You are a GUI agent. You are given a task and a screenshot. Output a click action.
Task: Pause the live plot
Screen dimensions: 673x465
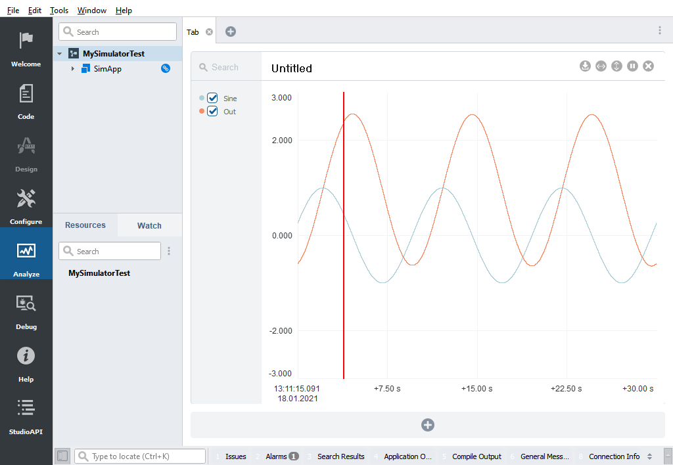(x=632, y=66)
